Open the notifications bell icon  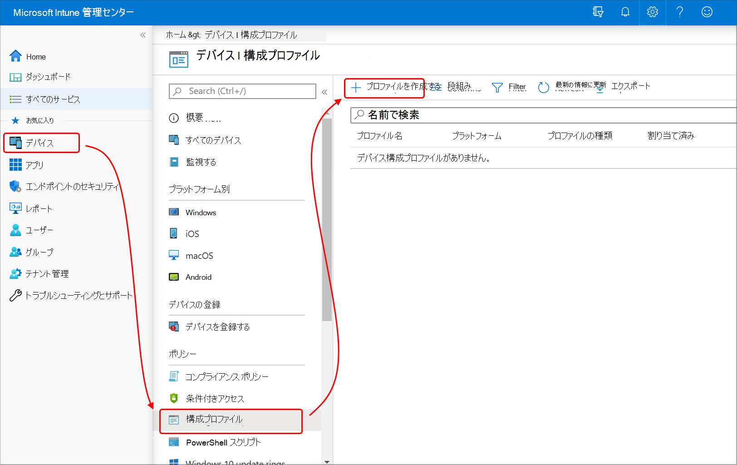(625, 12)
